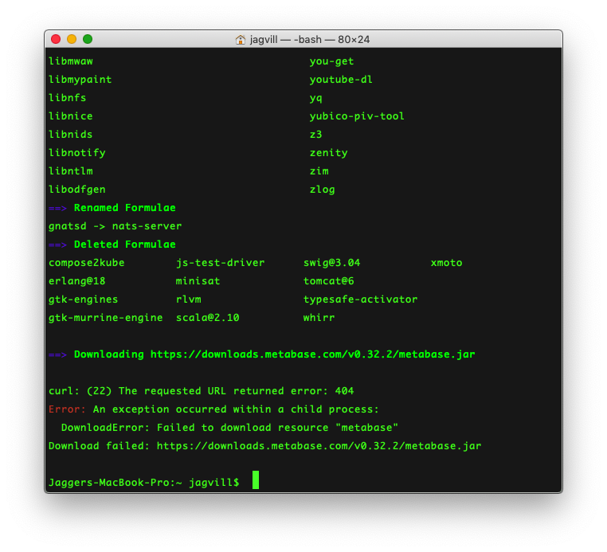Click the text 'scala@2.10'
Image resolution: width=607 pixels, height=552 pixels.
tap(207, 318)
